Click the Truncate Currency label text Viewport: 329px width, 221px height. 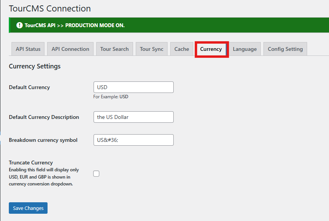(31, 162)
